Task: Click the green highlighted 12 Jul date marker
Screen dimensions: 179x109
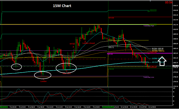Action: [x=108, y=107]
